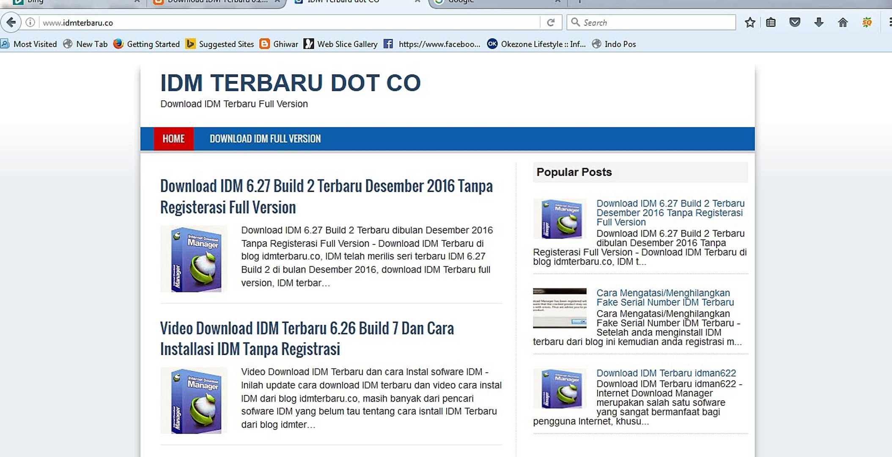Open Getting Started bookmark

[147, 44]
